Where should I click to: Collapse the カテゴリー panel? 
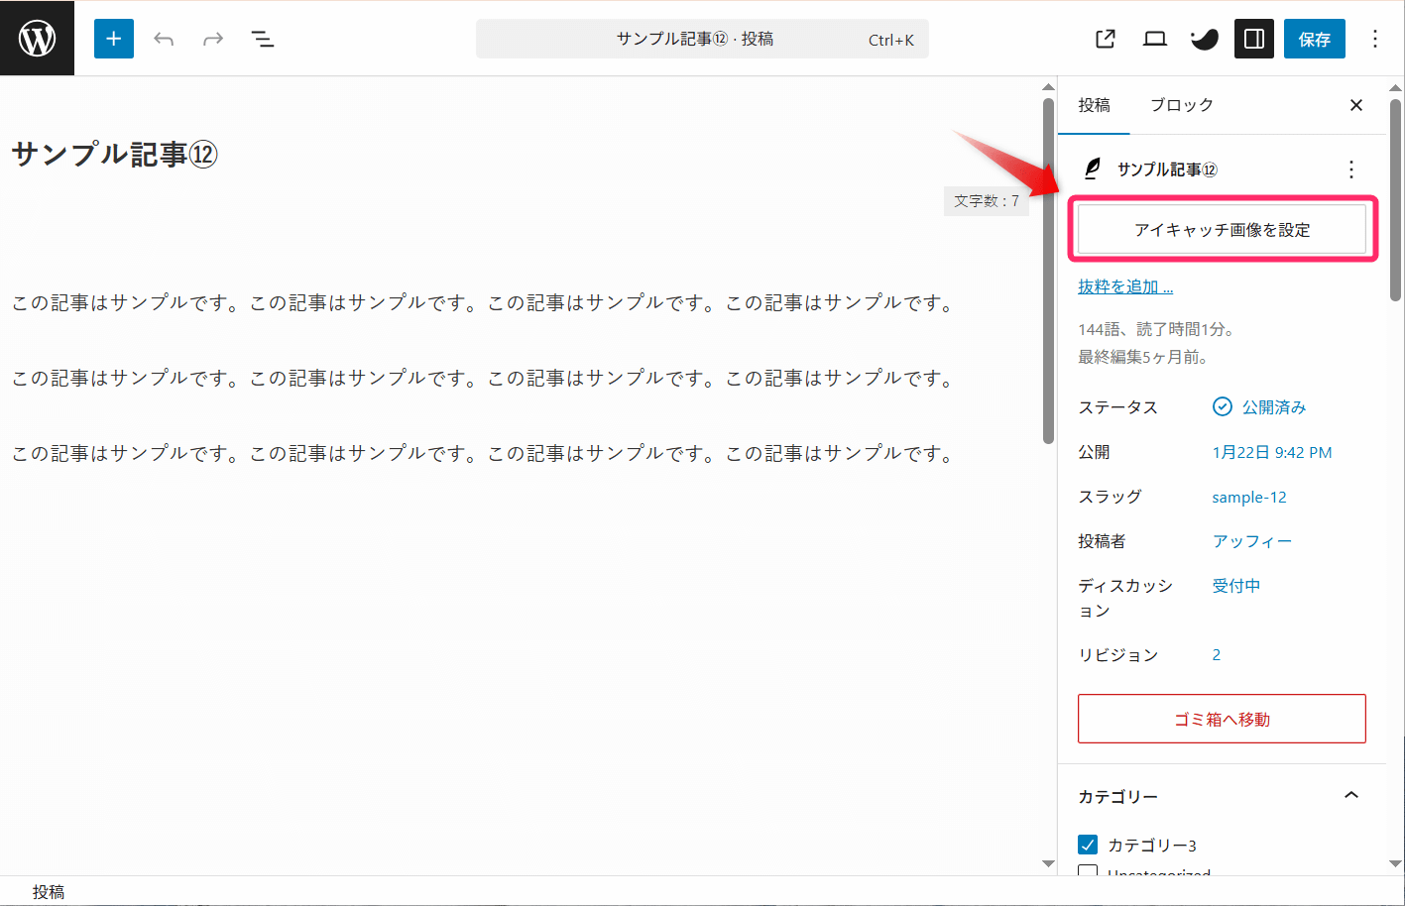click(1350, 796)
